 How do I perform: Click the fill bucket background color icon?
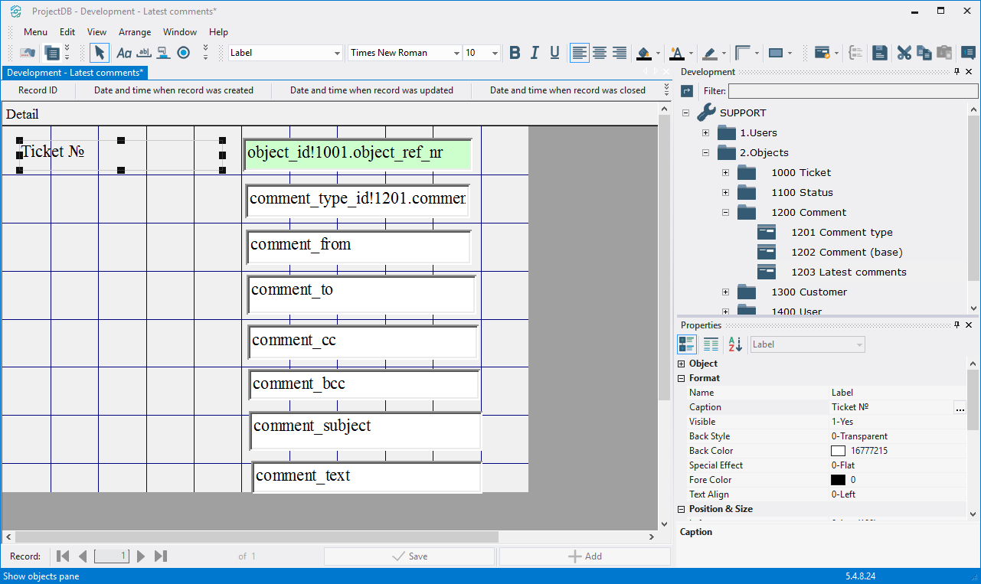click(x=643, y=53)
